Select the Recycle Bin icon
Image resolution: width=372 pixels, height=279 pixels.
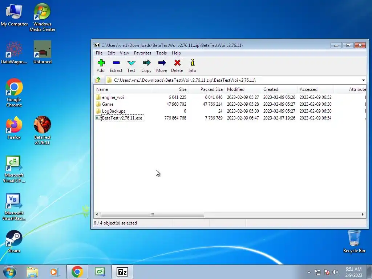(x=354, y=242)
